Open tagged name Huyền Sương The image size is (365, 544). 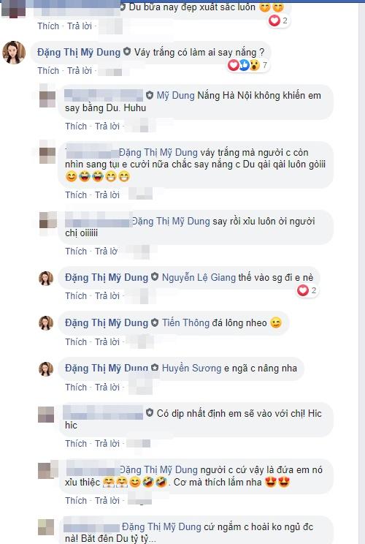coord(191,368)
